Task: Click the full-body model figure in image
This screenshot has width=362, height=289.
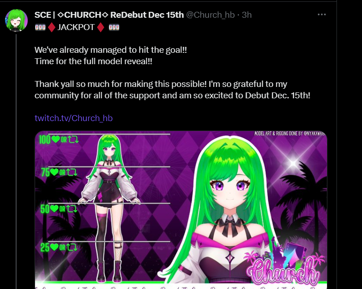Action: (x=109, y=208)
